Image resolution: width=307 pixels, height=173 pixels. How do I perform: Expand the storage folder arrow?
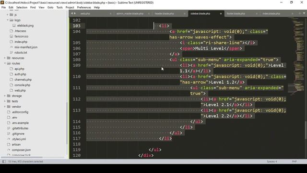coord(5,96)
